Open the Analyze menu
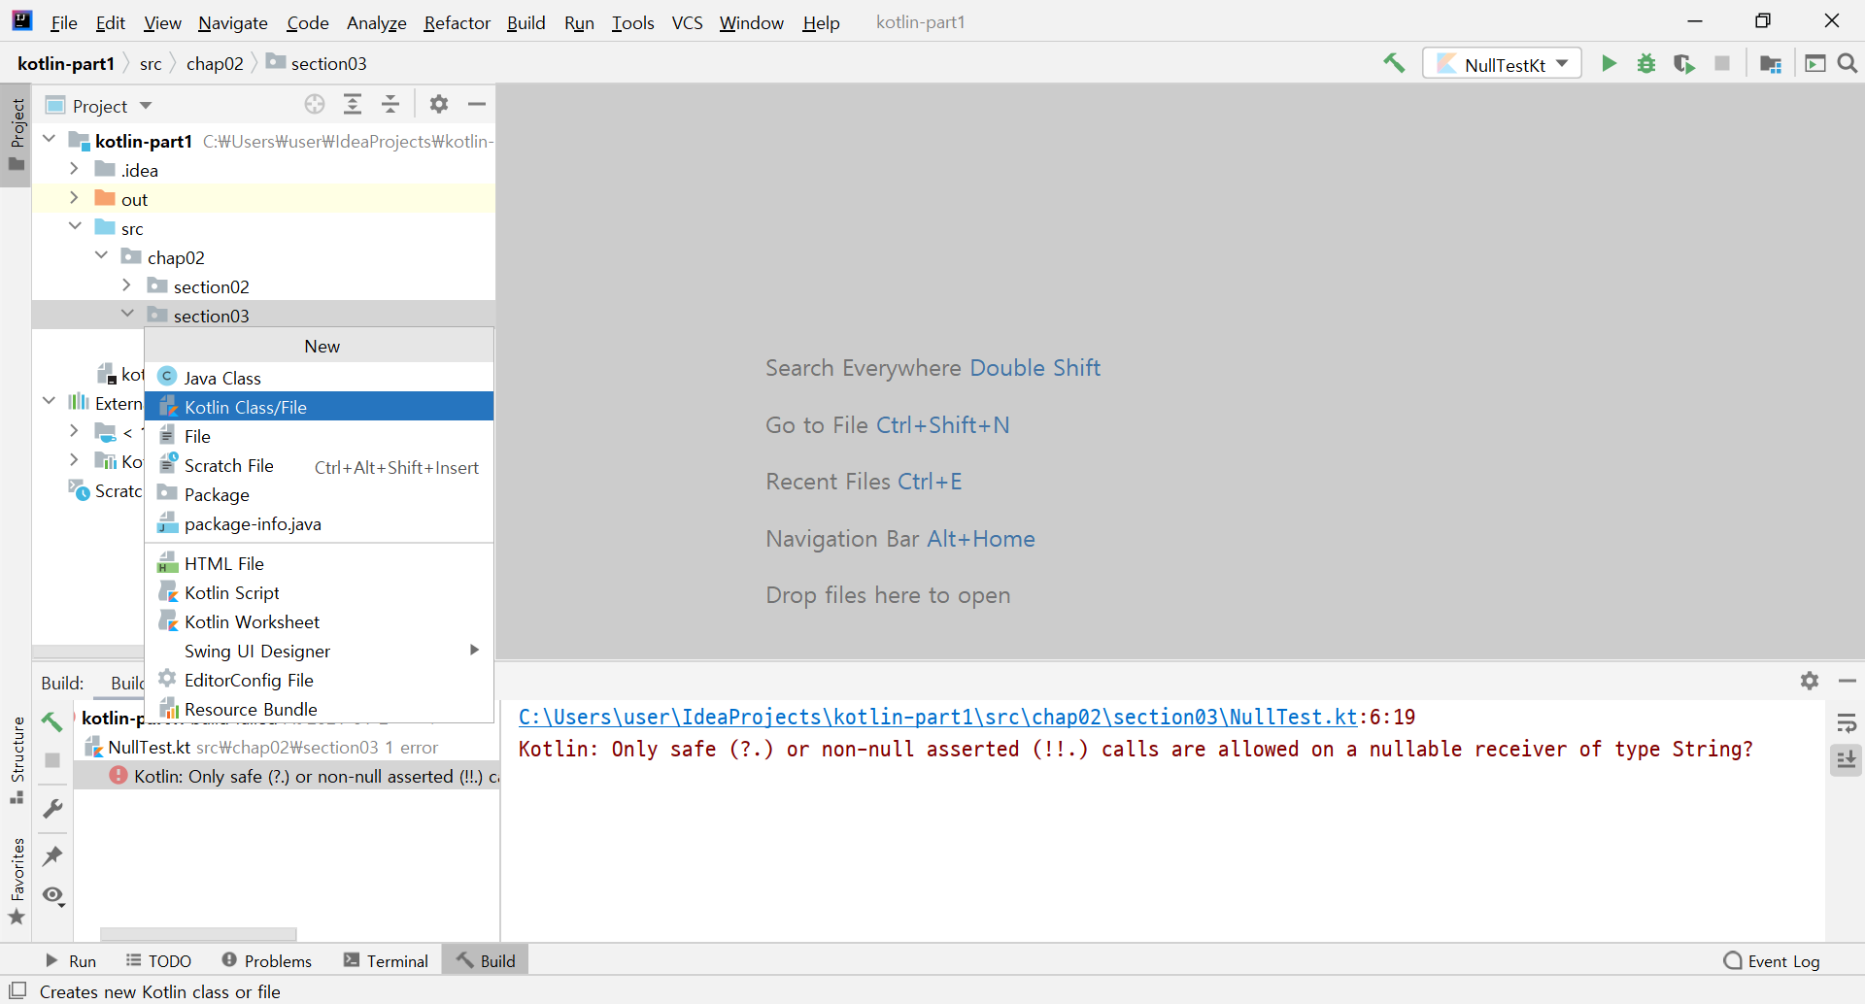1865x1004 pixels. pyautogui.click(x=376, y=22)
